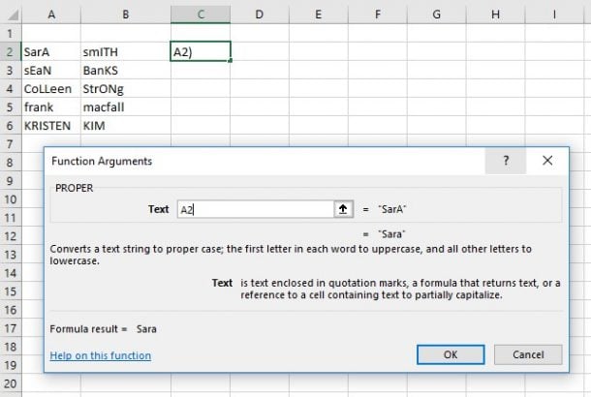Select cell containing KRISTEN
The width and height of the screenshot is (591, 397).
pos(51,126)
